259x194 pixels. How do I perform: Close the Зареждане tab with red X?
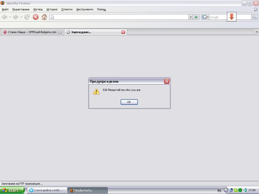[x=123, y=32]
